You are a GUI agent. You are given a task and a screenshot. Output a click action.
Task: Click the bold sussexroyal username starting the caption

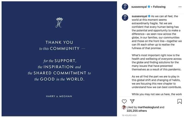140,16
